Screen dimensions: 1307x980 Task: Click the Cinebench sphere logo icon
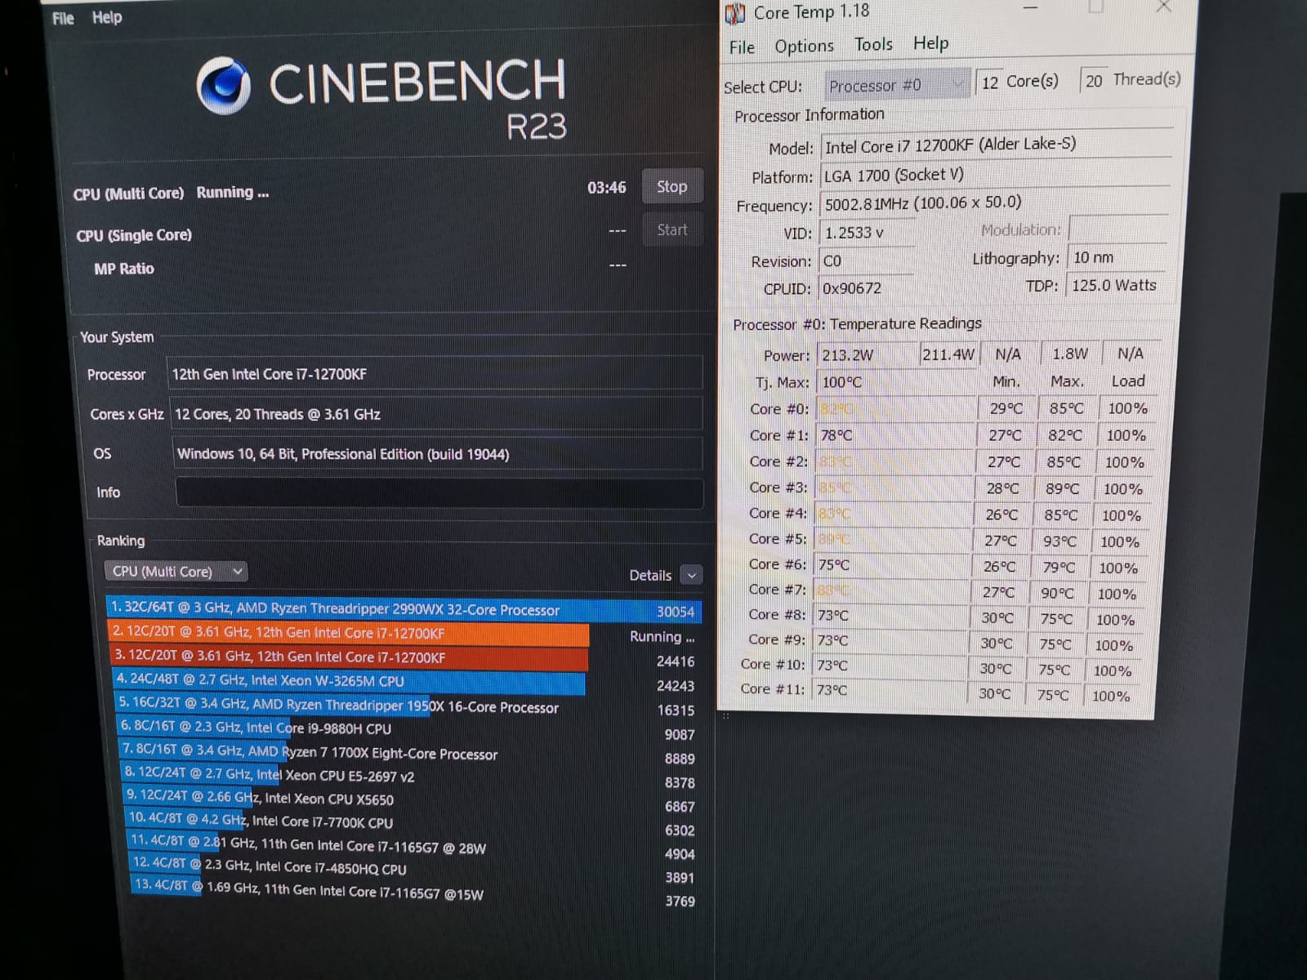coord(223,85)
